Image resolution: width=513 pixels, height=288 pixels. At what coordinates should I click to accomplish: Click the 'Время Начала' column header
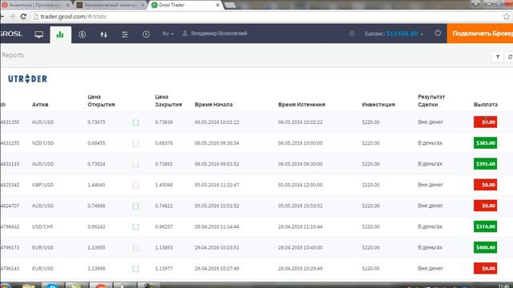(214, 105)
